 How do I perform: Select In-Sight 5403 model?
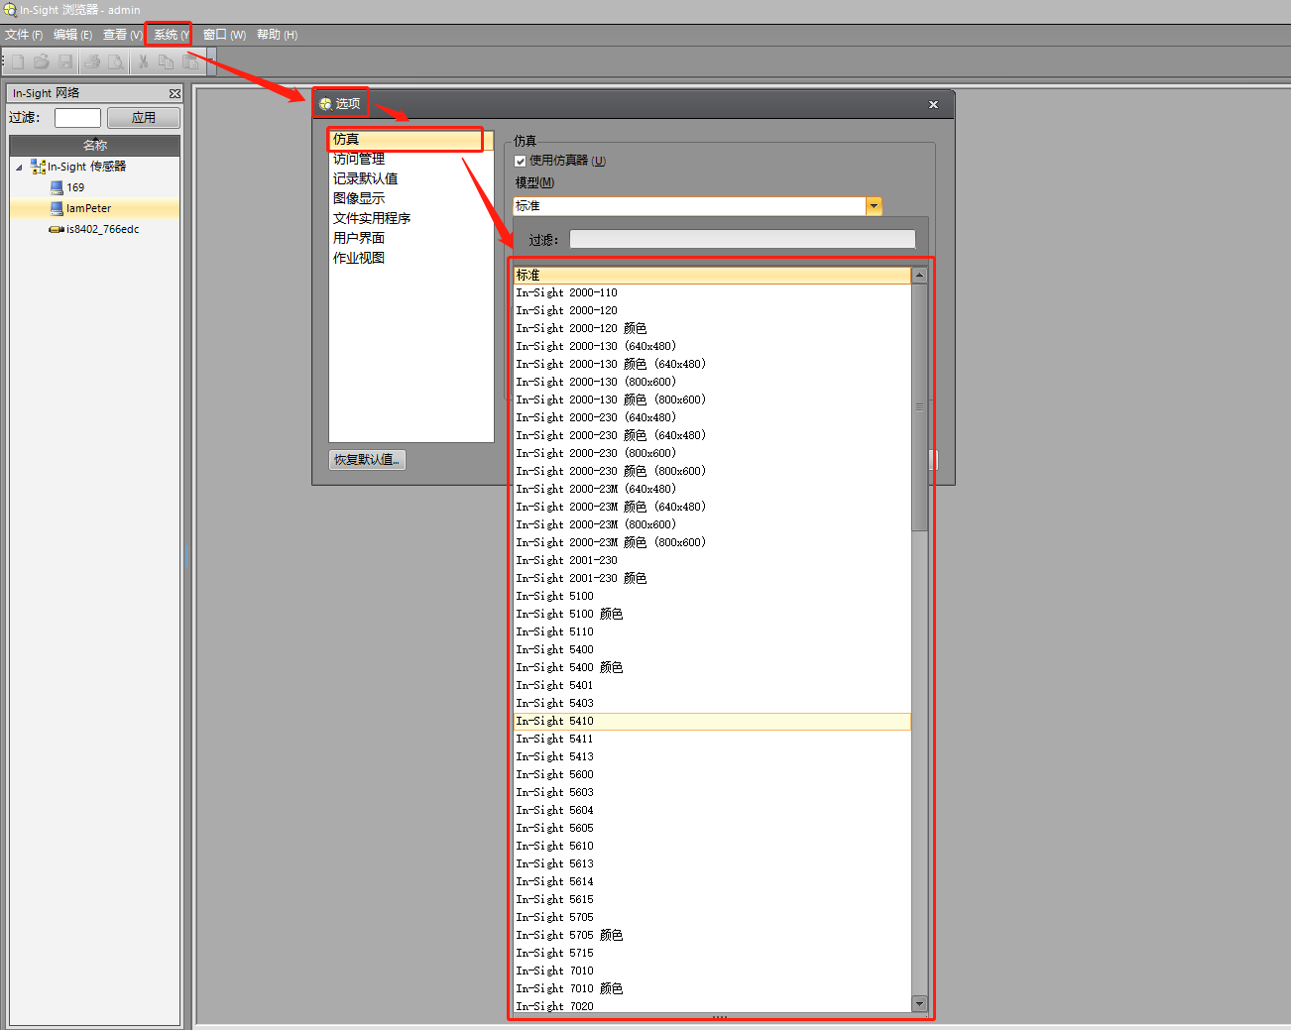click(712, 704)
